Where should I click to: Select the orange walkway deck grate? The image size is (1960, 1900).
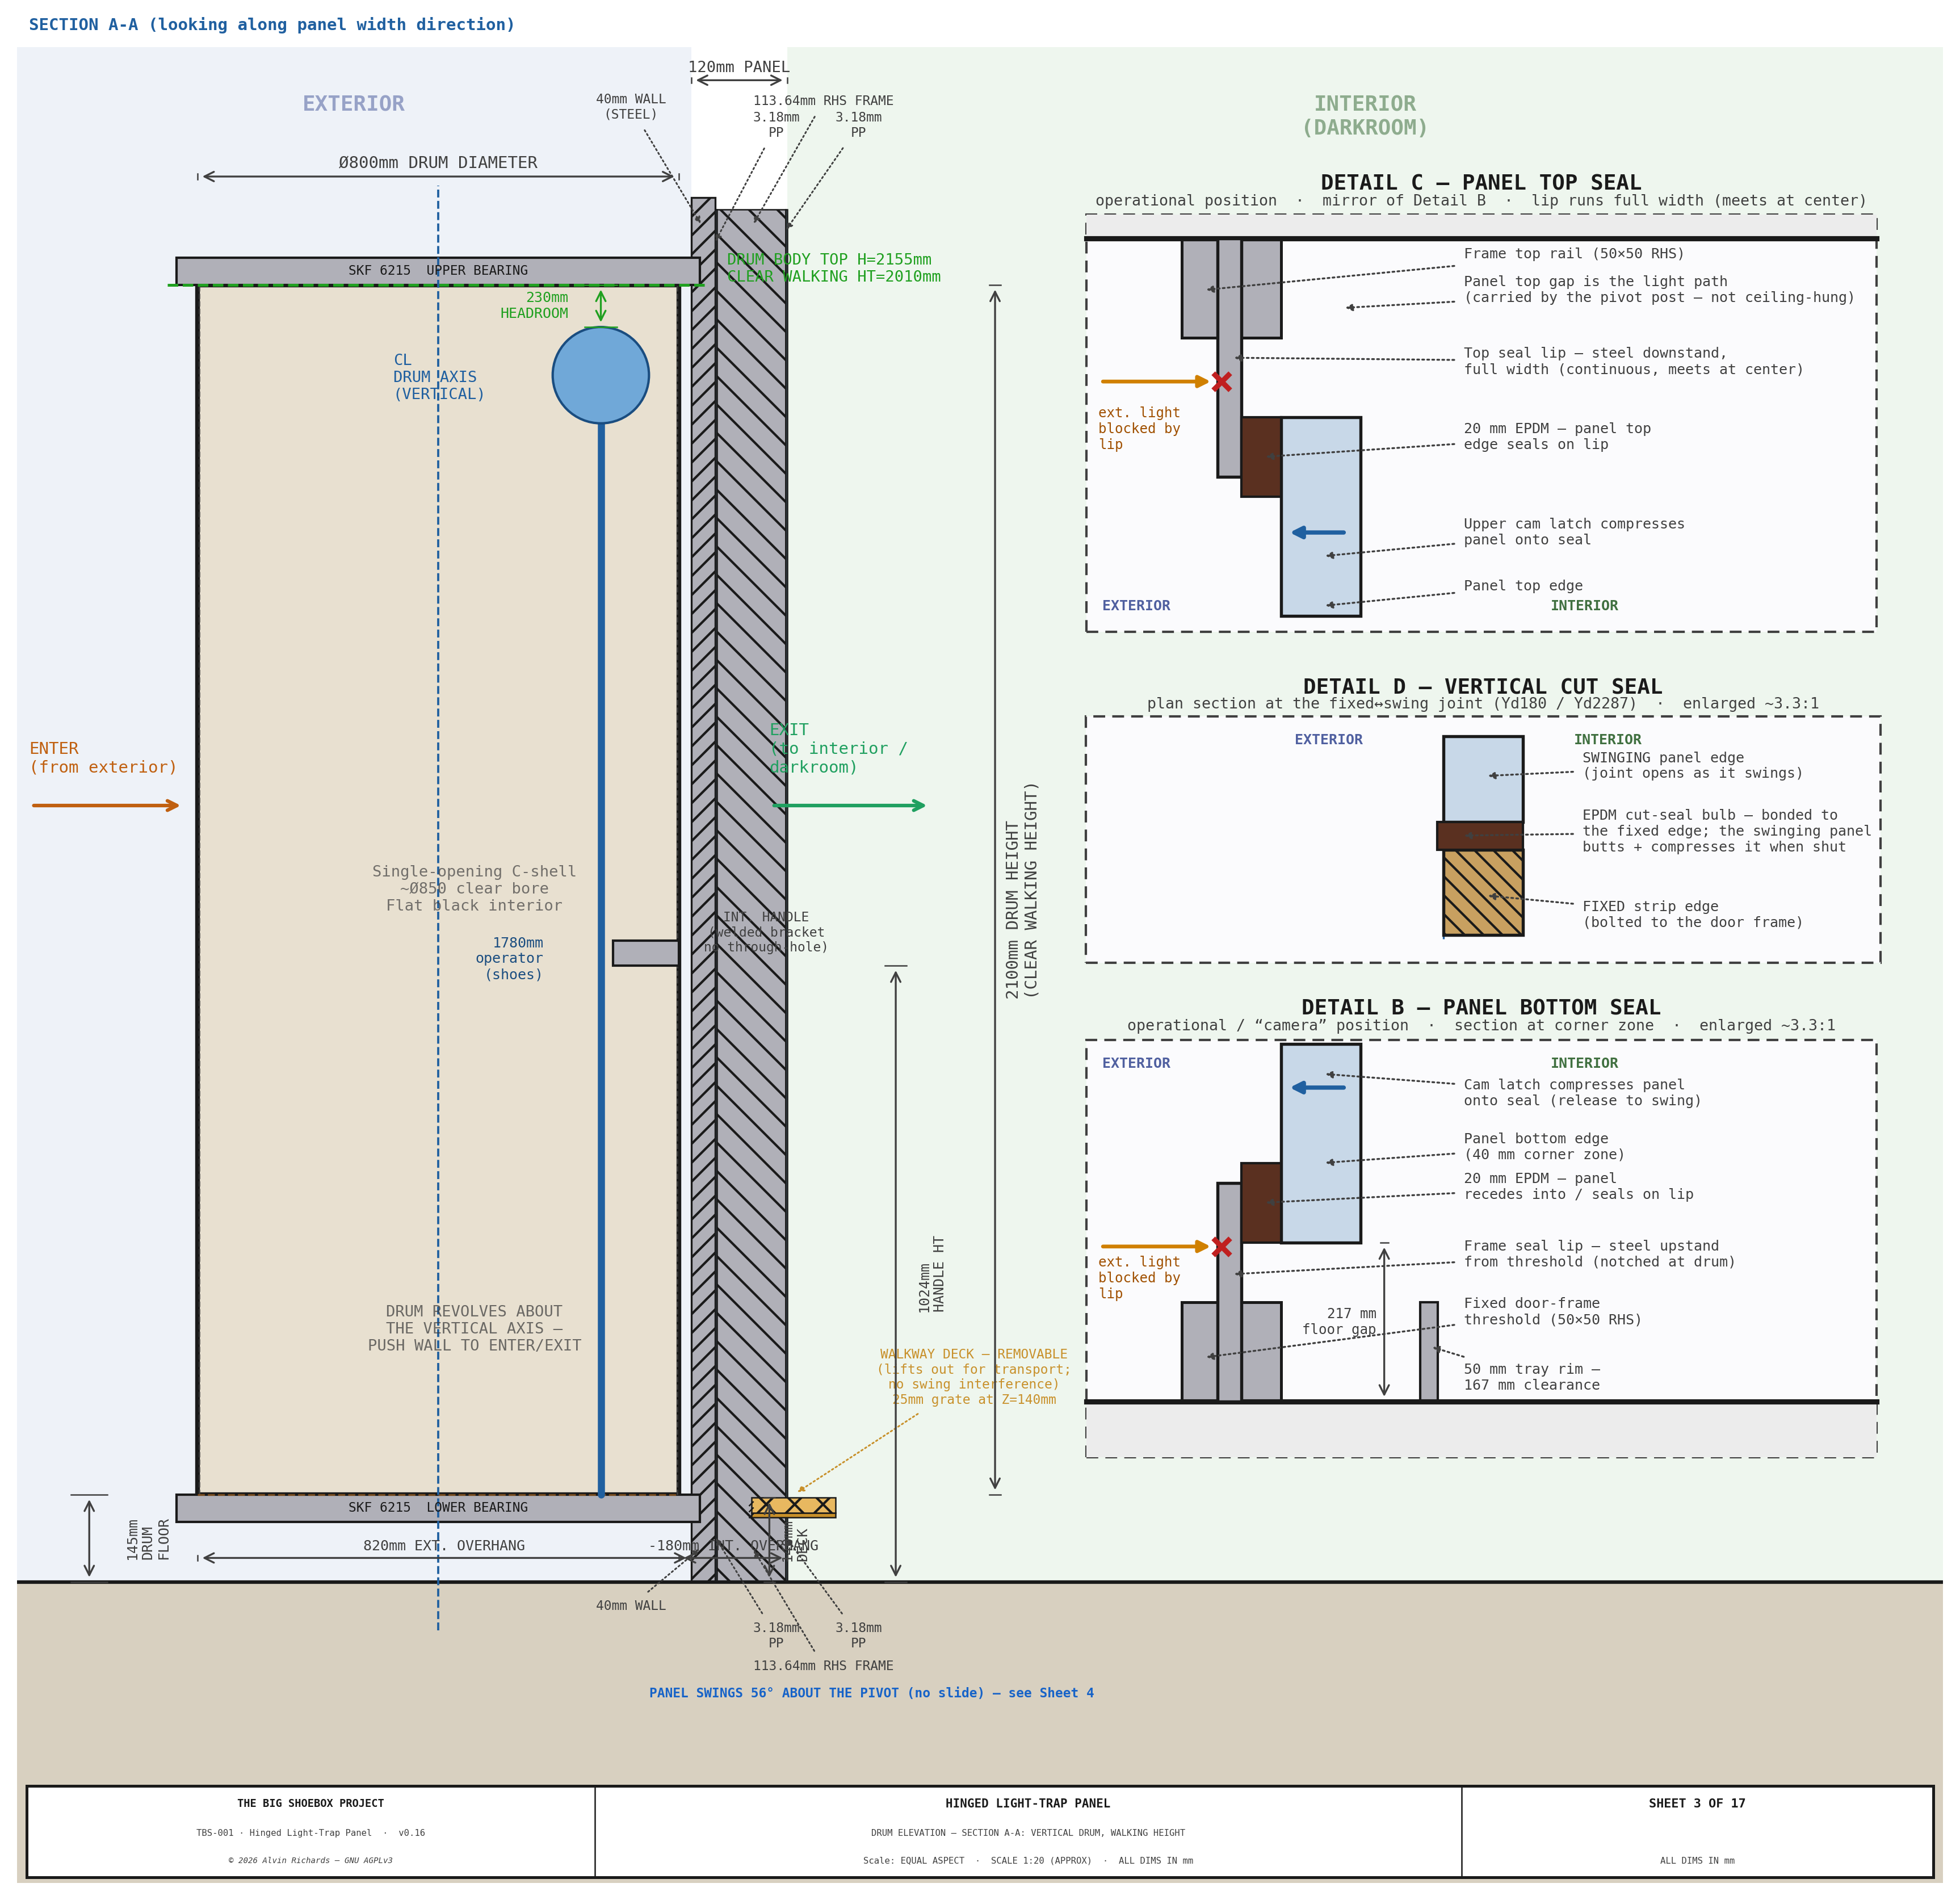[793, 1507]
